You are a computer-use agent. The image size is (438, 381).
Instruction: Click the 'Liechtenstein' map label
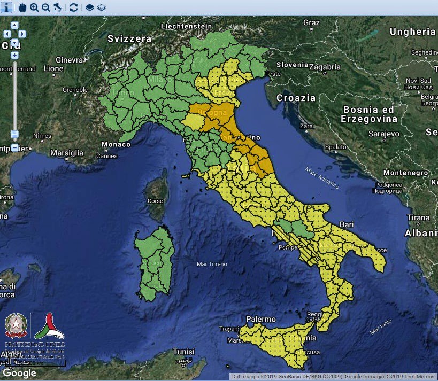pos(186,26)
